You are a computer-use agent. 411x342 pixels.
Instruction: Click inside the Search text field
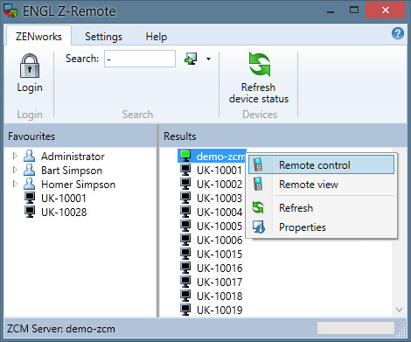(140, 59)
